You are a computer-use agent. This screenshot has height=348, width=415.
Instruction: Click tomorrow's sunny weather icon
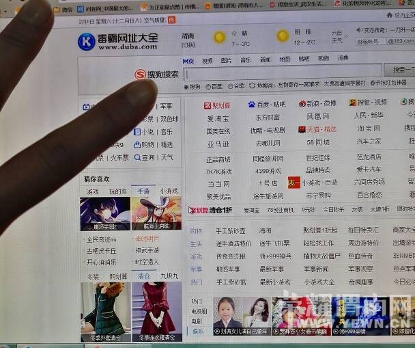coord(283,36)
